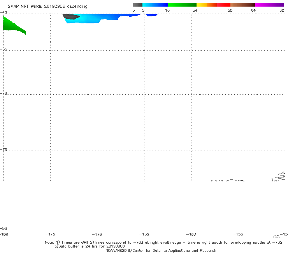
Task: Select the green segment of the colorbar
Action: tap(182, 5)
